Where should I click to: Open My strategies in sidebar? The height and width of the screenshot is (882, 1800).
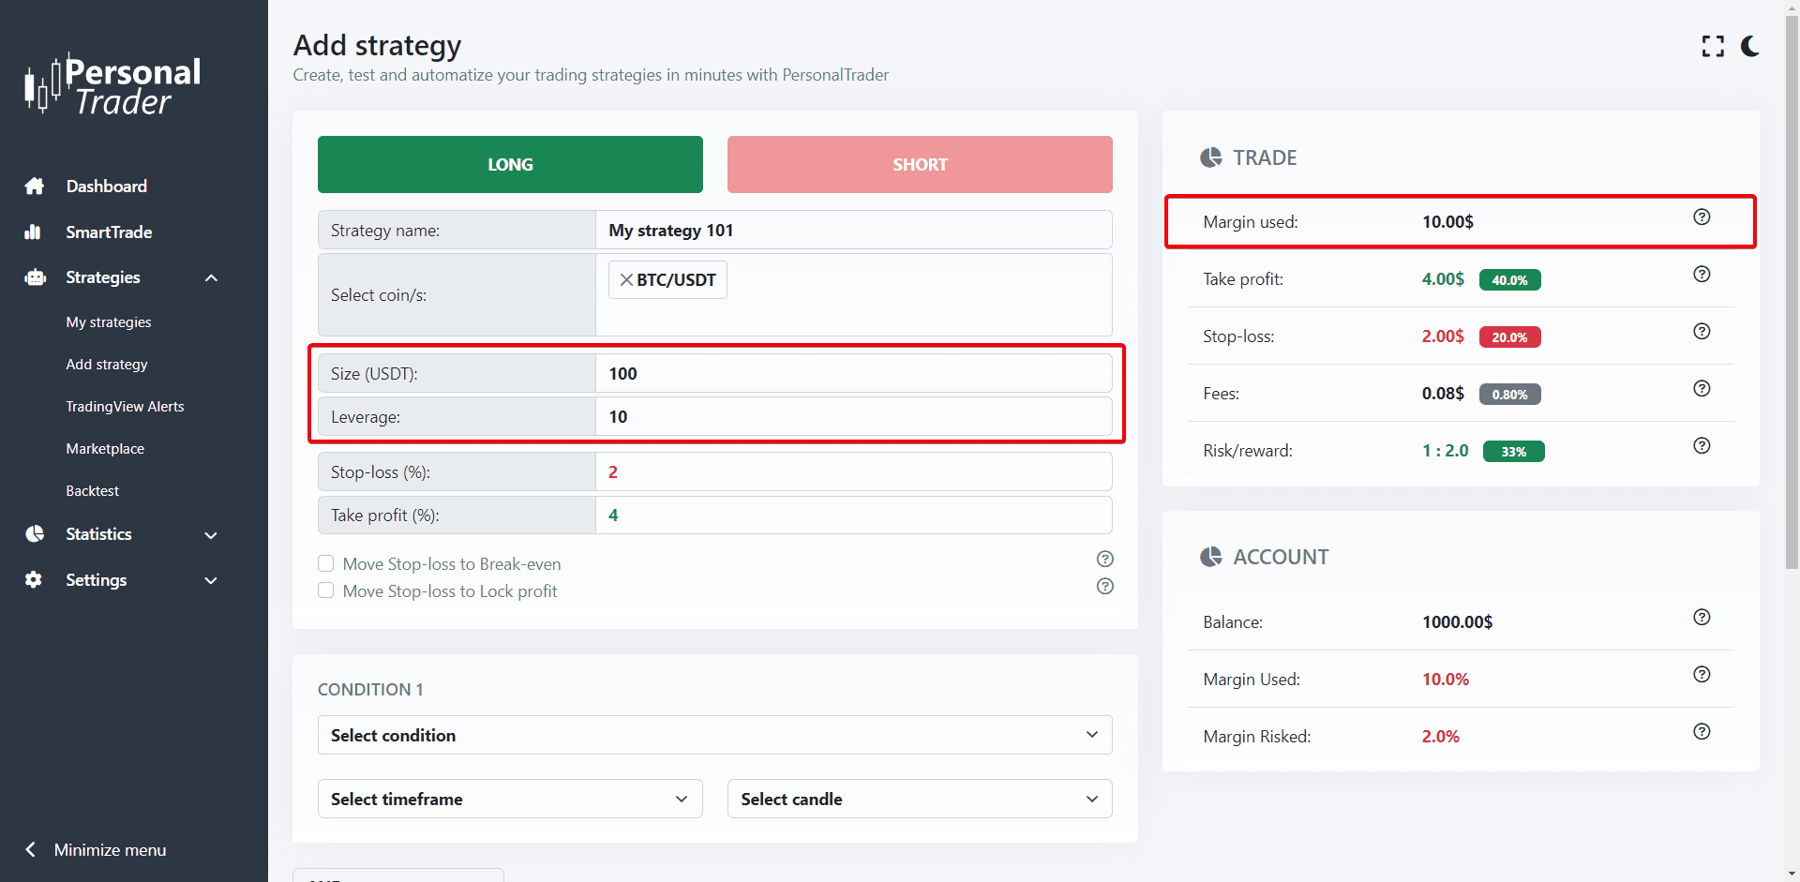coord(109,322)
